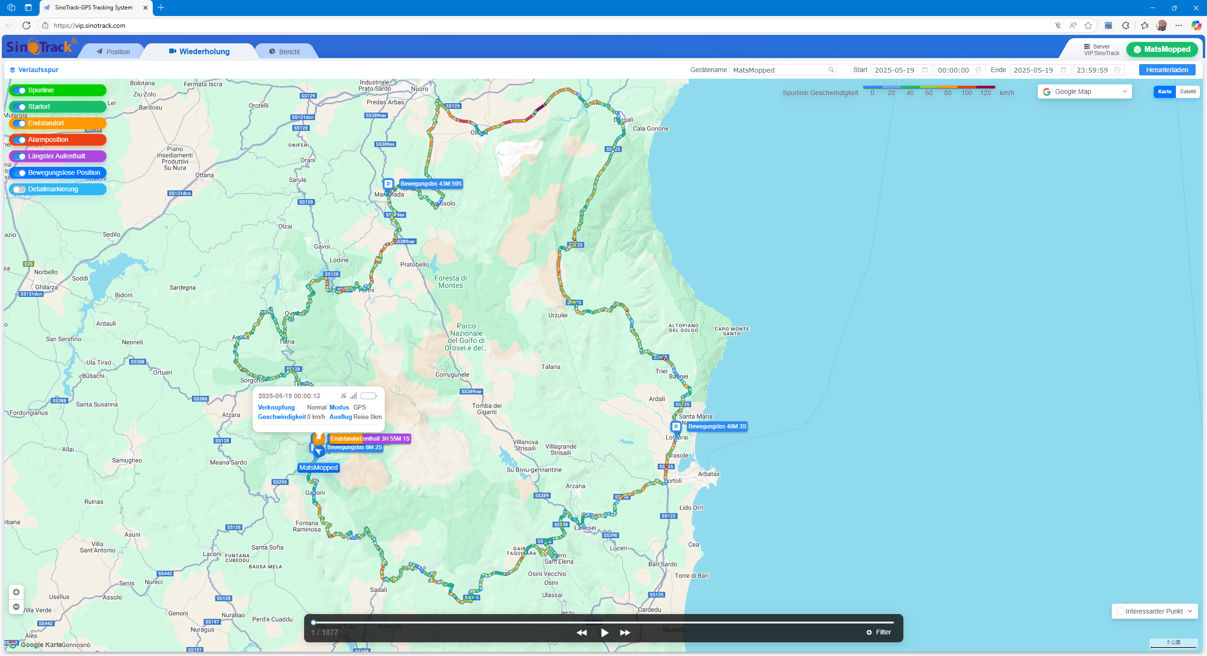This screenshot has width=1207, height=656.
Task: Click the Herunterladen button
Action: (1167, 70)
